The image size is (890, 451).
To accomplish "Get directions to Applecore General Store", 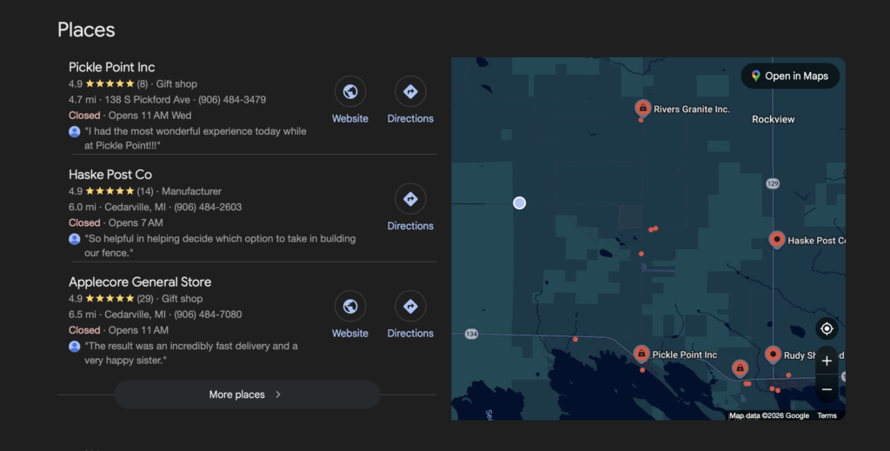I will click(x=410, y=307).
